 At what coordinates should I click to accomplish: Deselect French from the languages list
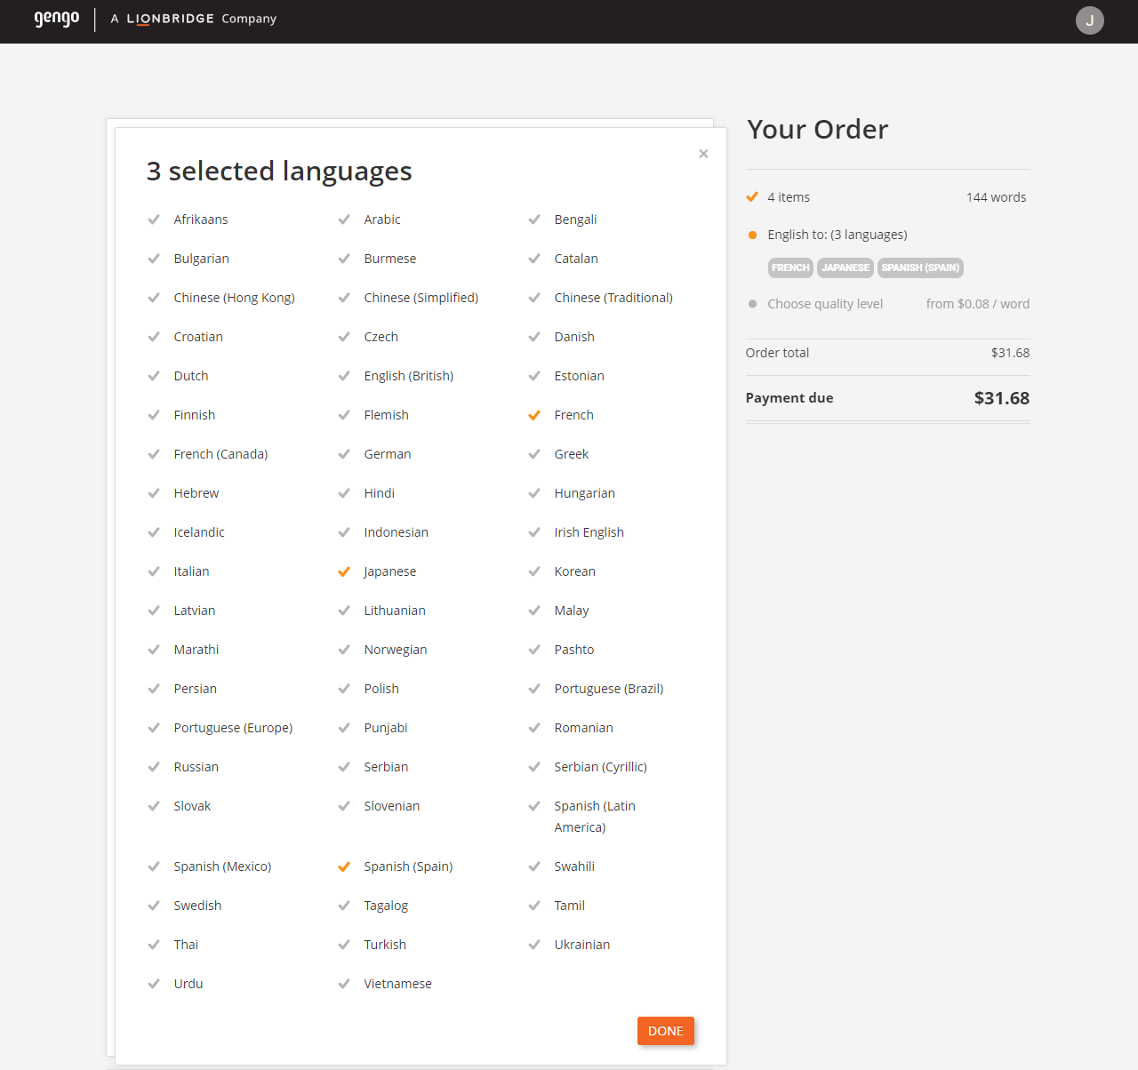coord(573,414)
